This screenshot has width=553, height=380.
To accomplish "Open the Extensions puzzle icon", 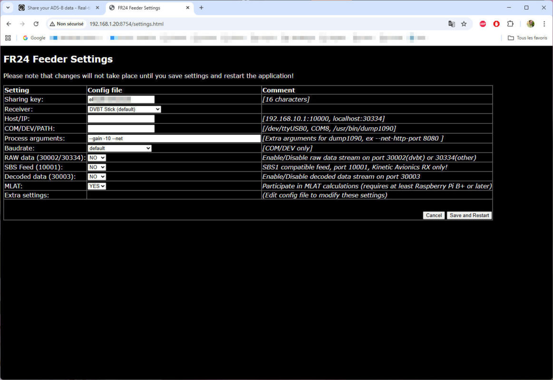I will (x=510, y=24).
